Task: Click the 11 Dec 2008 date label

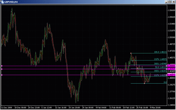Action: [x=6, y=108]
